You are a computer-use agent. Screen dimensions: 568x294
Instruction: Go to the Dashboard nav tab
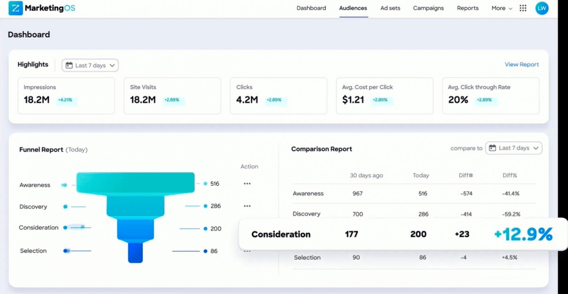click(x=311, y=8)
